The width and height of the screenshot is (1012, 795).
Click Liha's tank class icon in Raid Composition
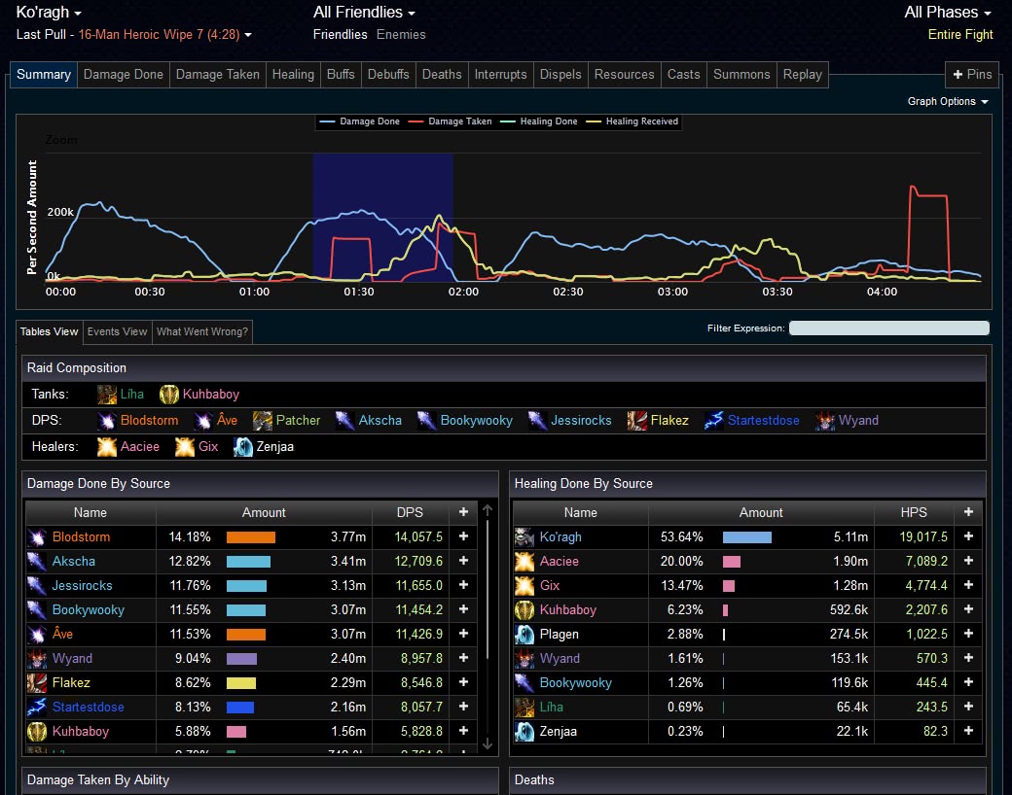click(106, 394)
